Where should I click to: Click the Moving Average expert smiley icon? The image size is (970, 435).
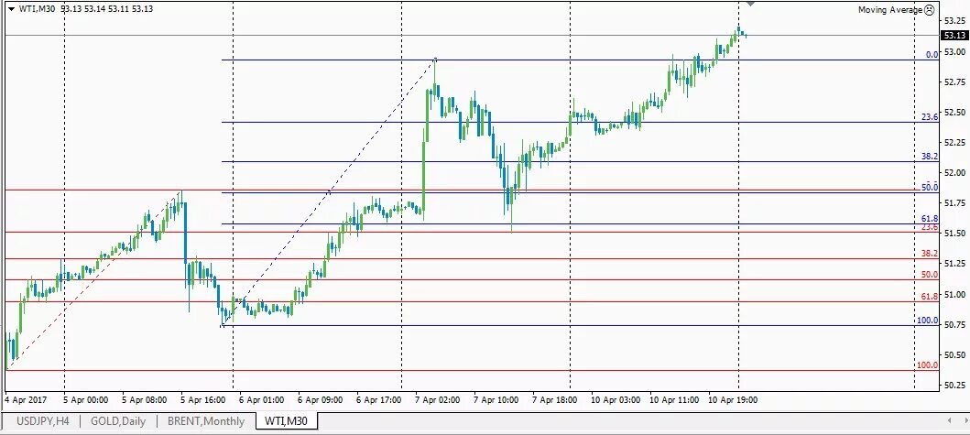(929, 10)
